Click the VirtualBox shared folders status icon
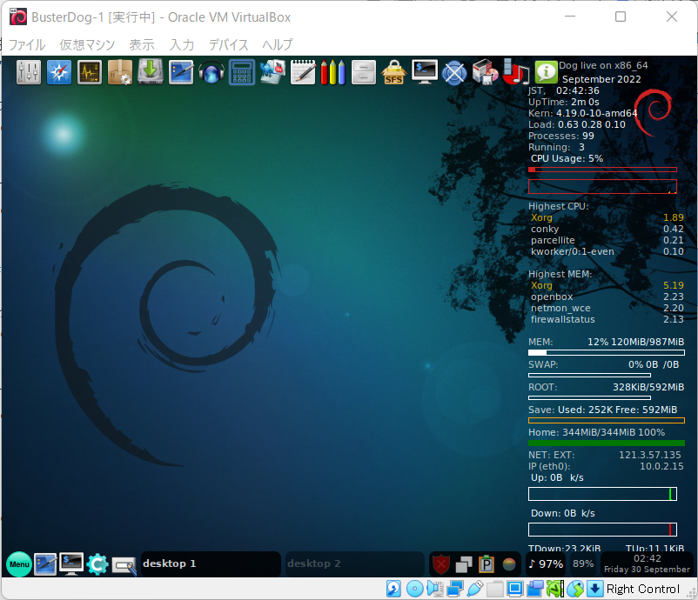This screenshot has width=698, height=600. [494, 589]
